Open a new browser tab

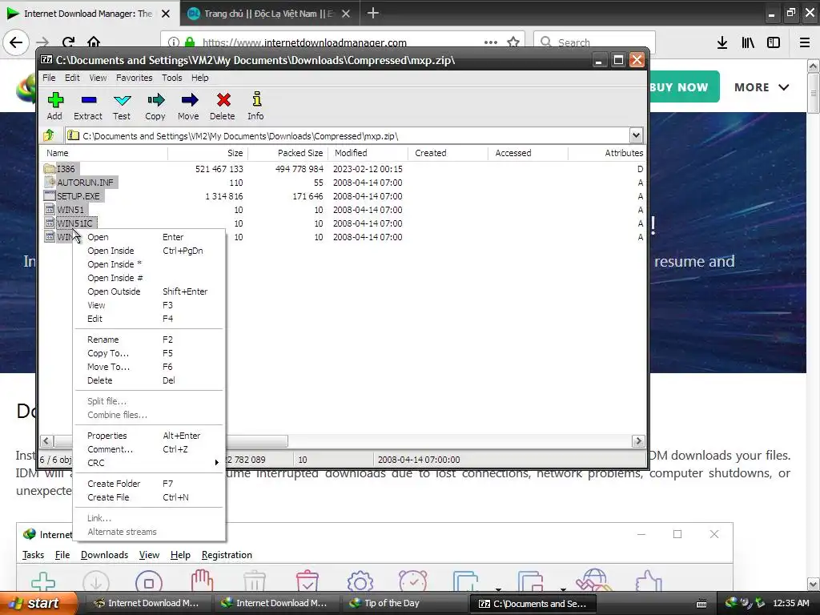coord(373,13)
